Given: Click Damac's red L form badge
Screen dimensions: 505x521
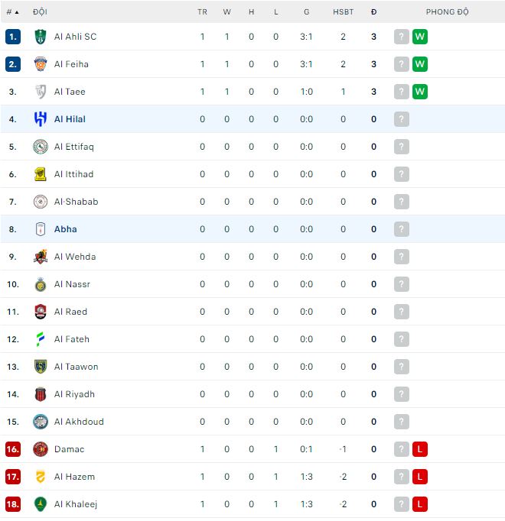Looking at the screenshot, I should [x=419, y=449].
